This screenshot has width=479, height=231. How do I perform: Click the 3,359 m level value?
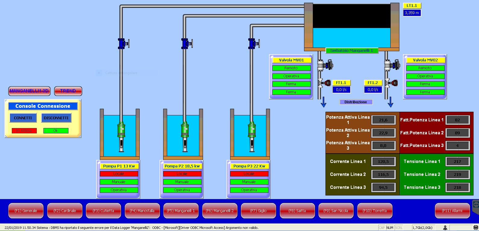(412, 13)
